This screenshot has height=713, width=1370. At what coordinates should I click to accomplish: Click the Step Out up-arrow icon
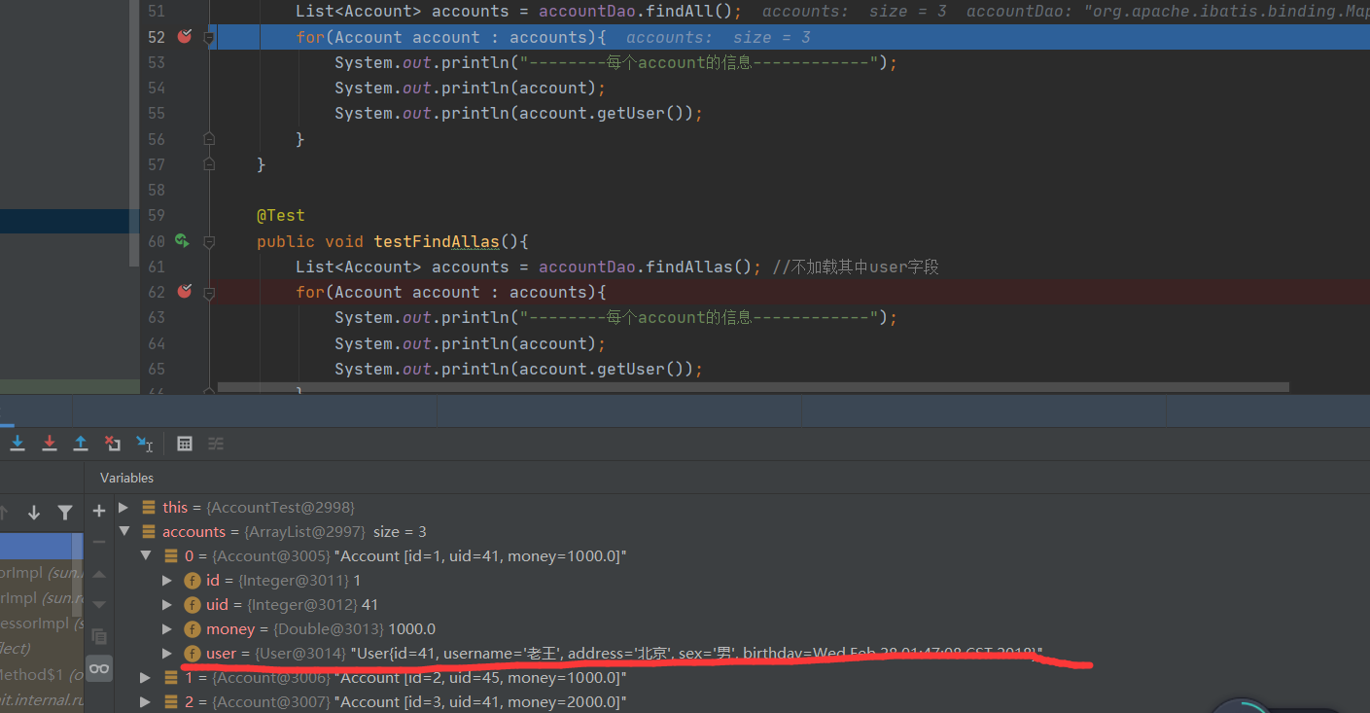81,444
